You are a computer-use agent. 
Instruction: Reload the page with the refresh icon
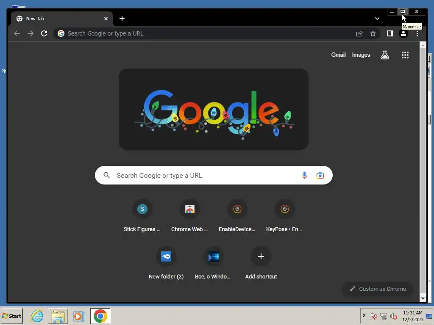(44, 33)
